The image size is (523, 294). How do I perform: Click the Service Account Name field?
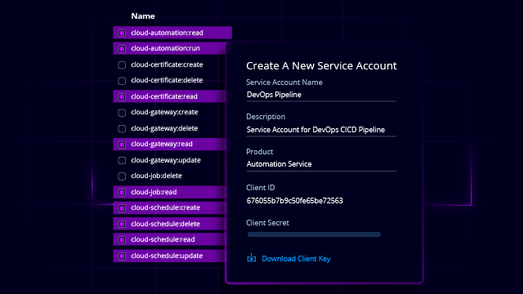(x=321, y=95)
